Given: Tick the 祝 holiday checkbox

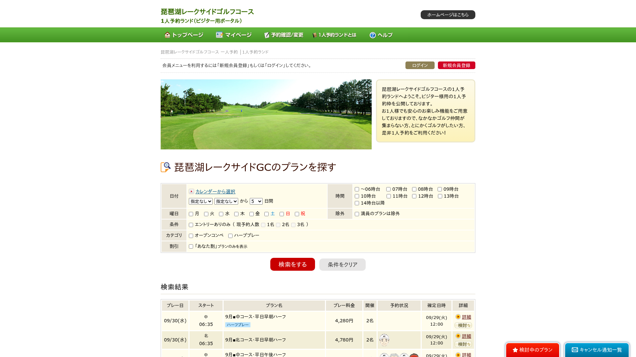Looking at the screenshot, I should click(297, 214).
